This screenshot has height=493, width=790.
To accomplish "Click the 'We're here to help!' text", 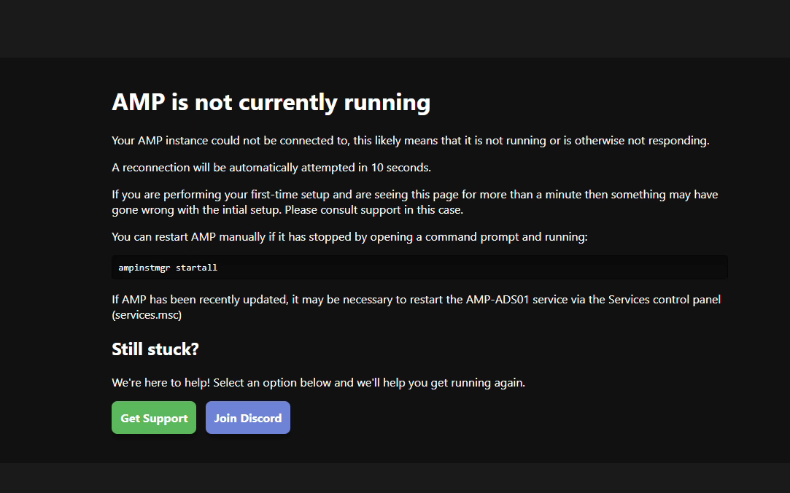I will (x=160, y=383).
